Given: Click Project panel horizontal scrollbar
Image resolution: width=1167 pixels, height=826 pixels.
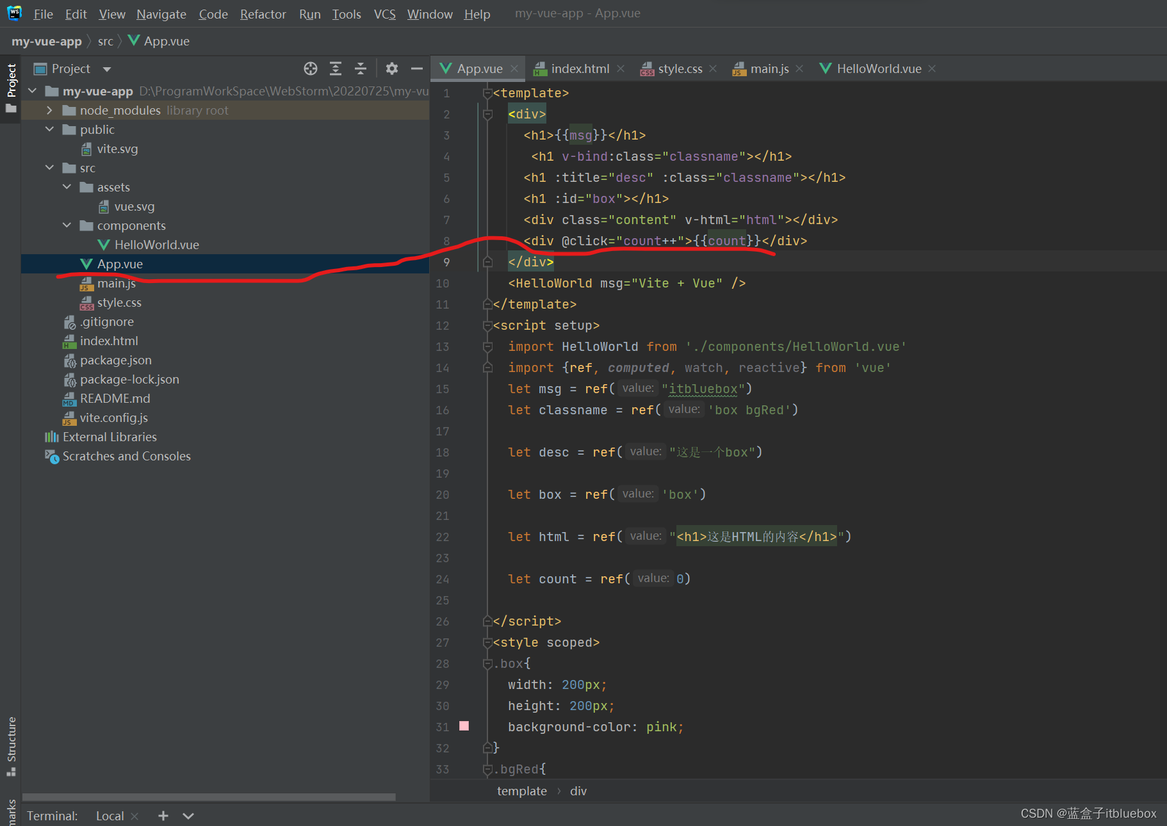Looking at the screenshot, I should (209, 797).
